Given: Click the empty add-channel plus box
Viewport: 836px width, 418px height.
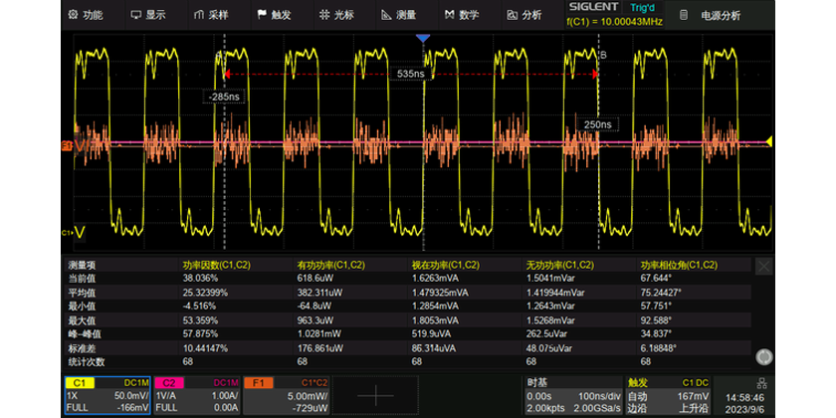Looking at the screenshot, I should coord(375,394).
